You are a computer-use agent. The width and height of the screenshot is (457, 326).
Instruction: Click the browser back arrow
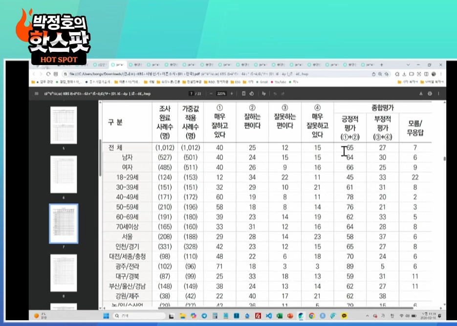click(x=35, y=74)
